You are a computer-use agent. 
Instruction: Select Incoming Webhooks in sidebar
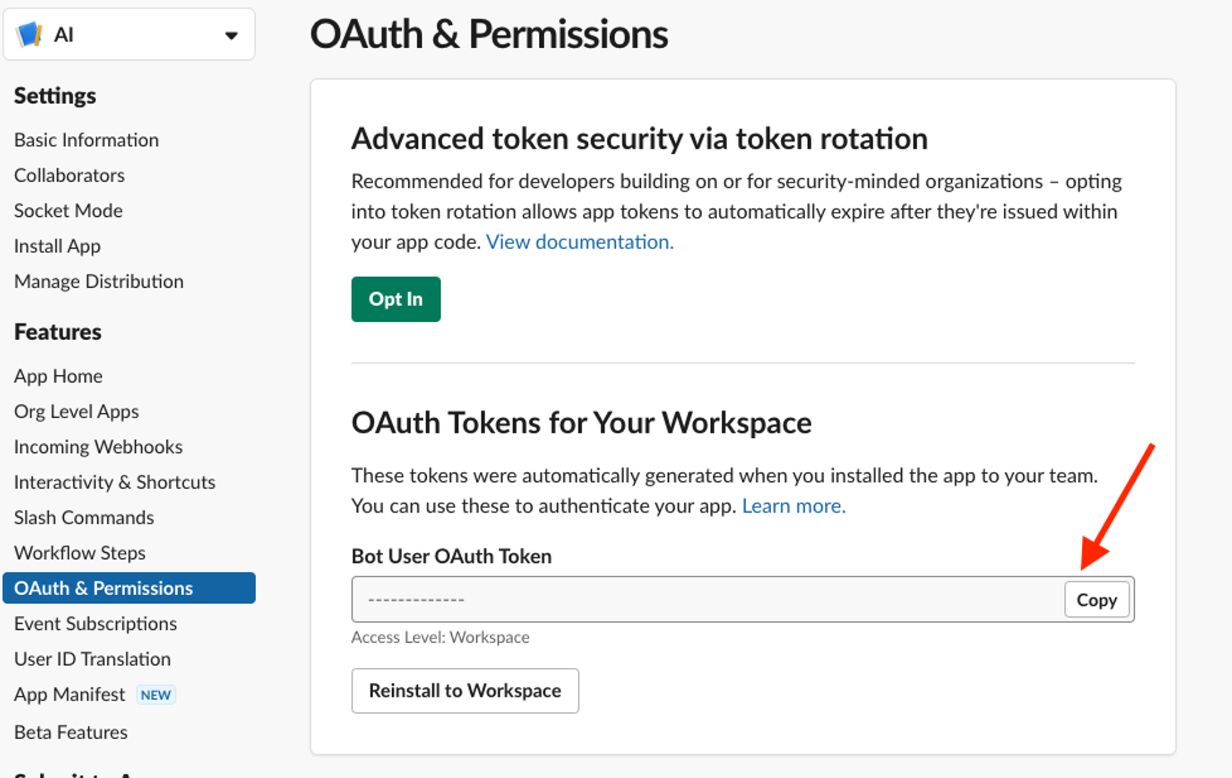[x=98, y=447]
